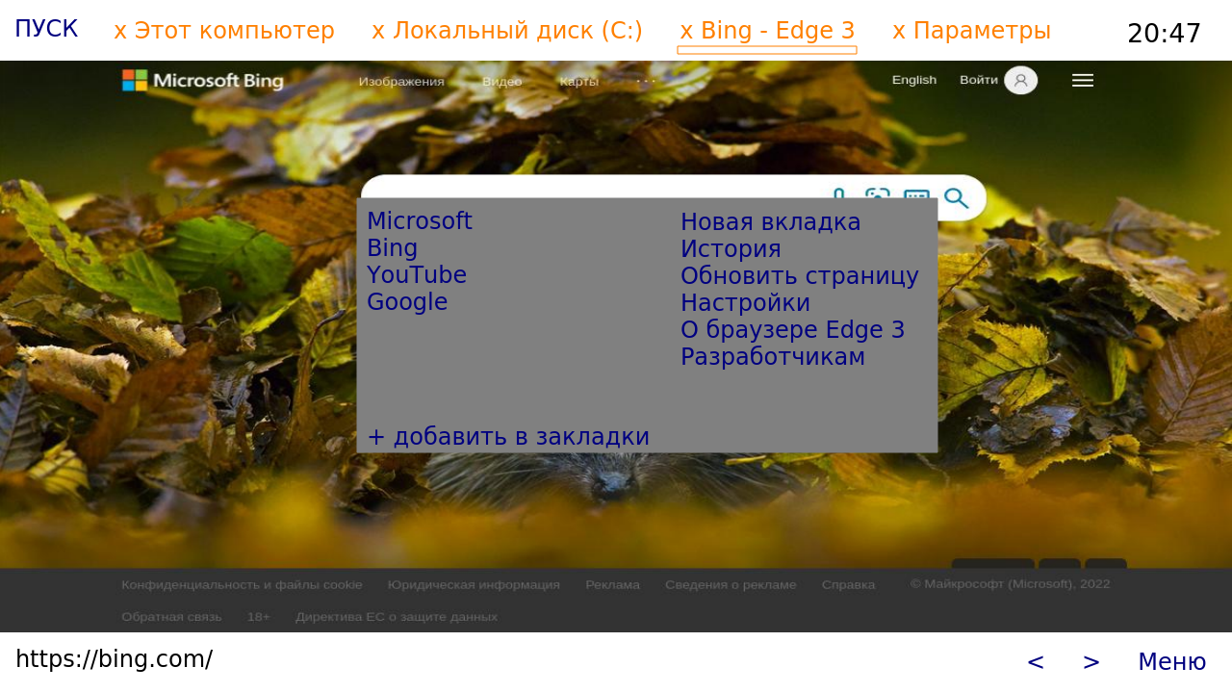1232x693 pixels.
Task: Click the user avatar icon next to Войти
Action: pyautogui.click(x=1020, y=80)
